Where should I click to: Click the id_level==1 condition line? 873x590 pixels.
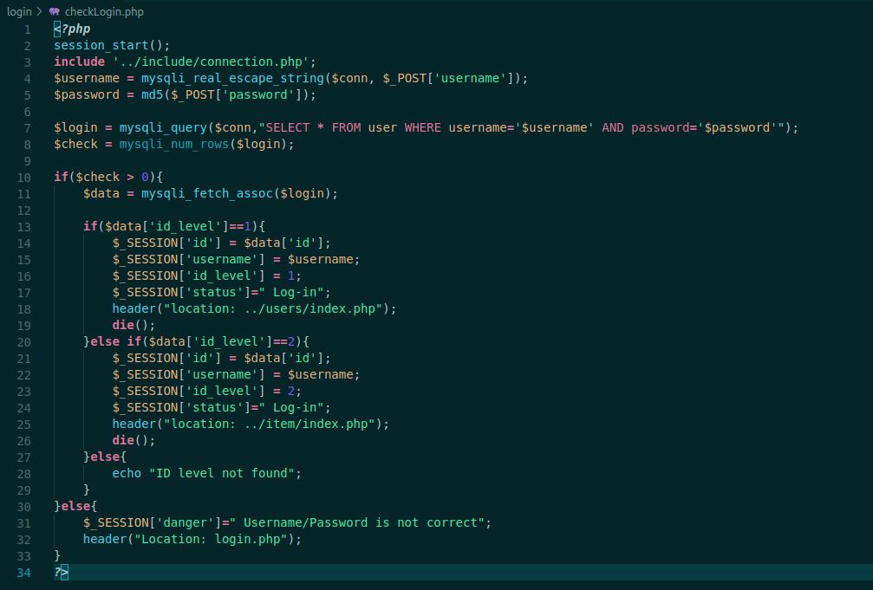174,226
